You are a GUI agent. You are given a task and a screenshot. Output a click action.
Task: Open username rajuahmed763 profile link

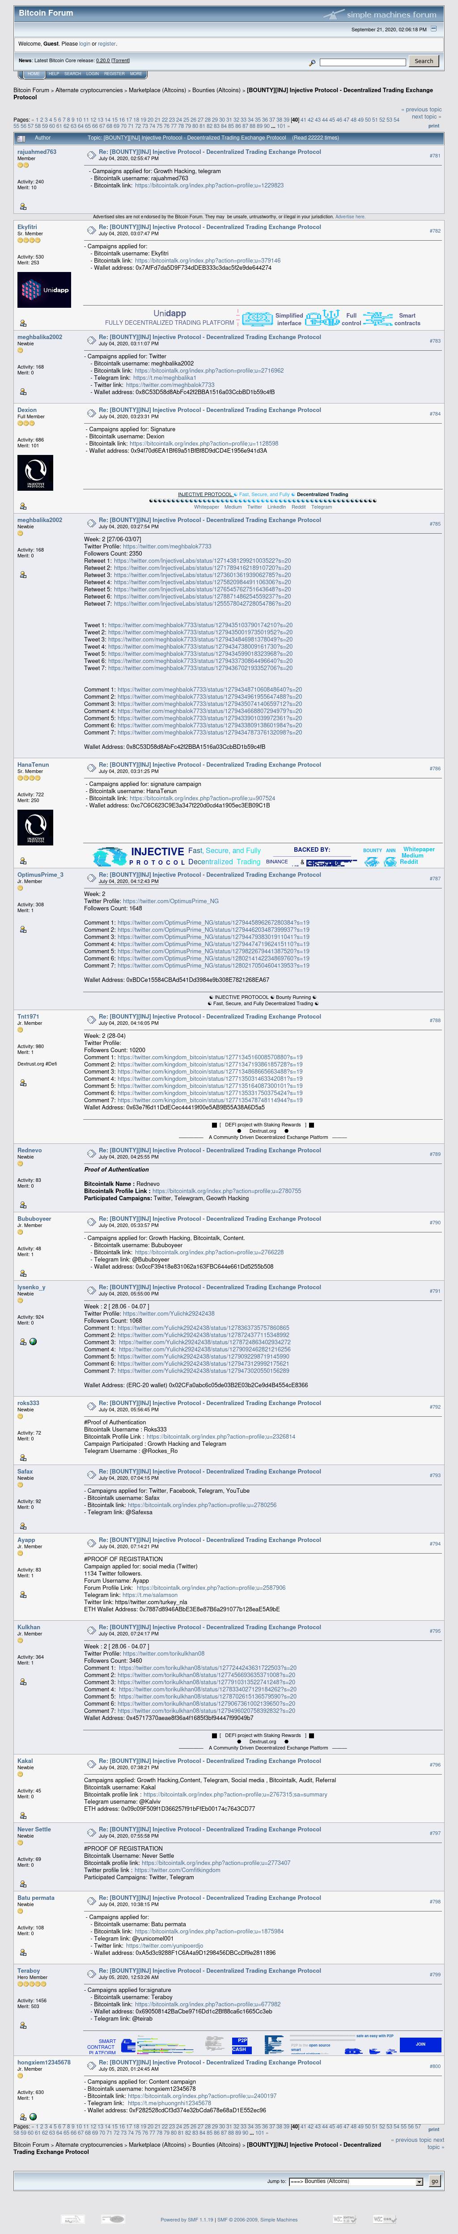tap(36, 152)
